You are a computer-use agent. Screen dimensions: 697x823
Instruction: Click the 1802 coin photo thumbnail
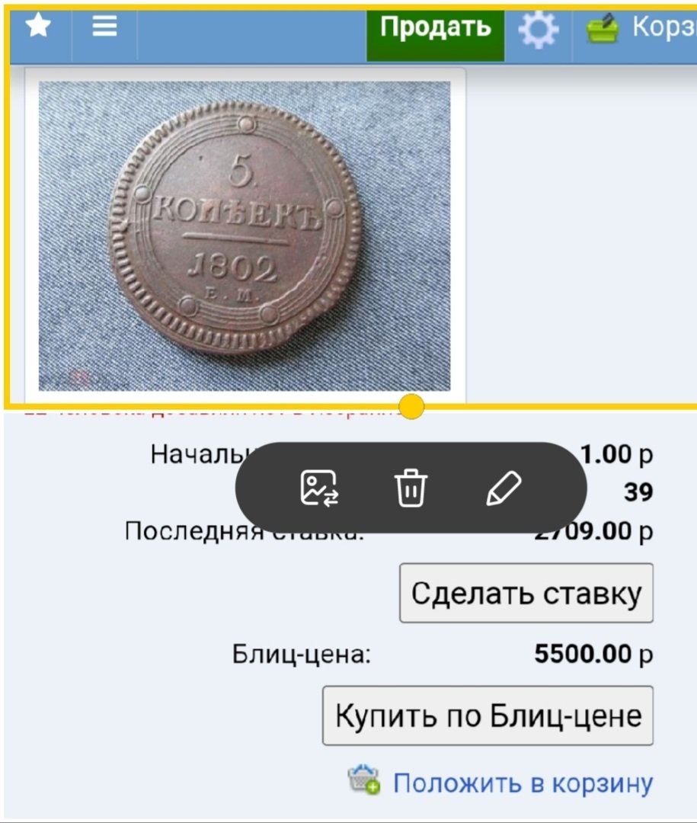tap(245, 235)
